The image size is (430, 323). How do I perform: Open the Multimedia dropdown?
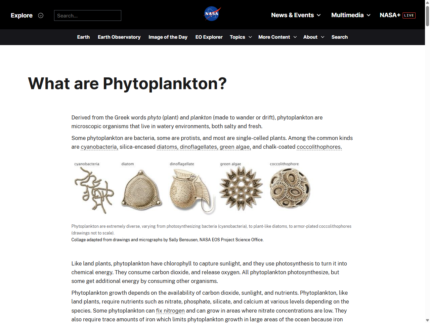(x=350, y=15)
